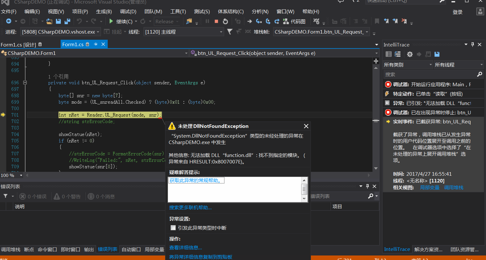486x260 pixels.
Task: Click the Find in Files icon
Action: click(189, 21)
